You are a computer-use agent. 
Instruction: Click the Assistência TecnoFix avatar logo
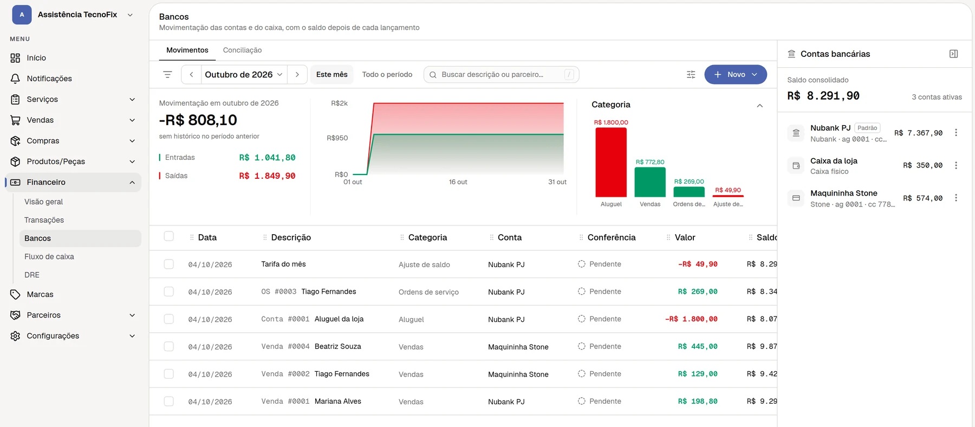pos(22,15)
